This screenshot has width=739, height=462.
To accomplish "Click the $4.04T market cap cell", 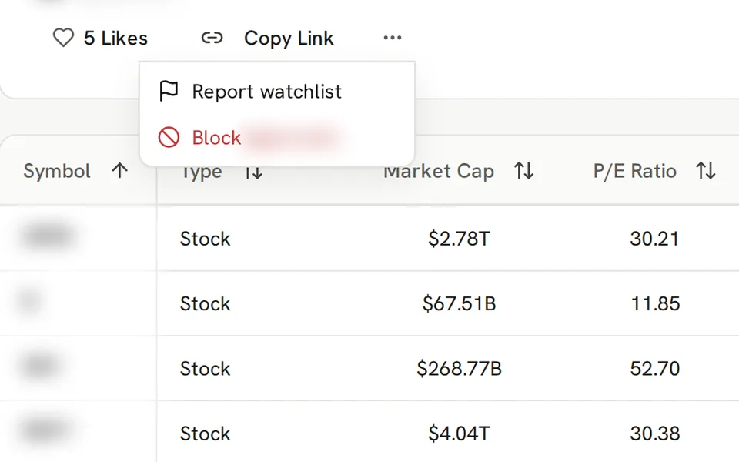I will click(459, 434).
